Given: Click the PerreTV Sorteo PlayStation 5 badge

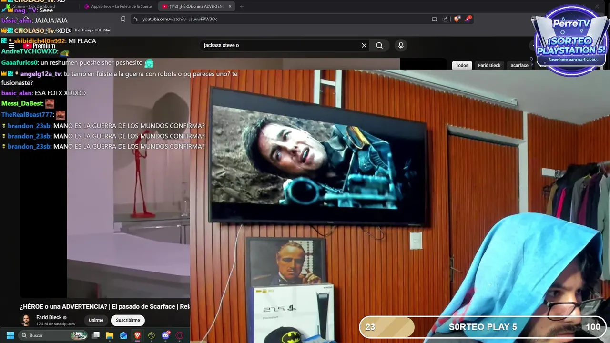Looking at the screenshot, I should click(571, 40).
